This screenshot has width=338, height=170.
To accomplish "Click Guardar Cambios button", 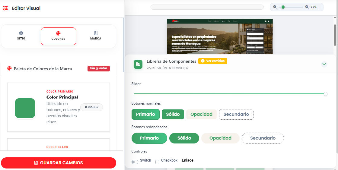I will coord(59,163).
